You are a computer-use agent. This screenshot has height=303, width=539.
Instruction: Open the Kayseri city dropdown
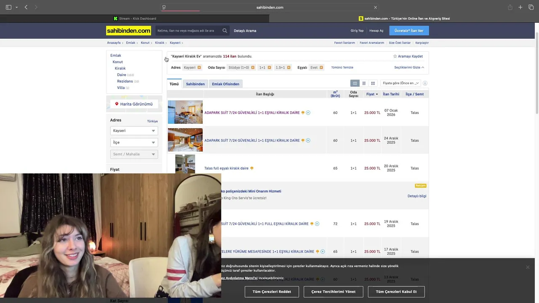pyautogui.click(x=134, y=131)
